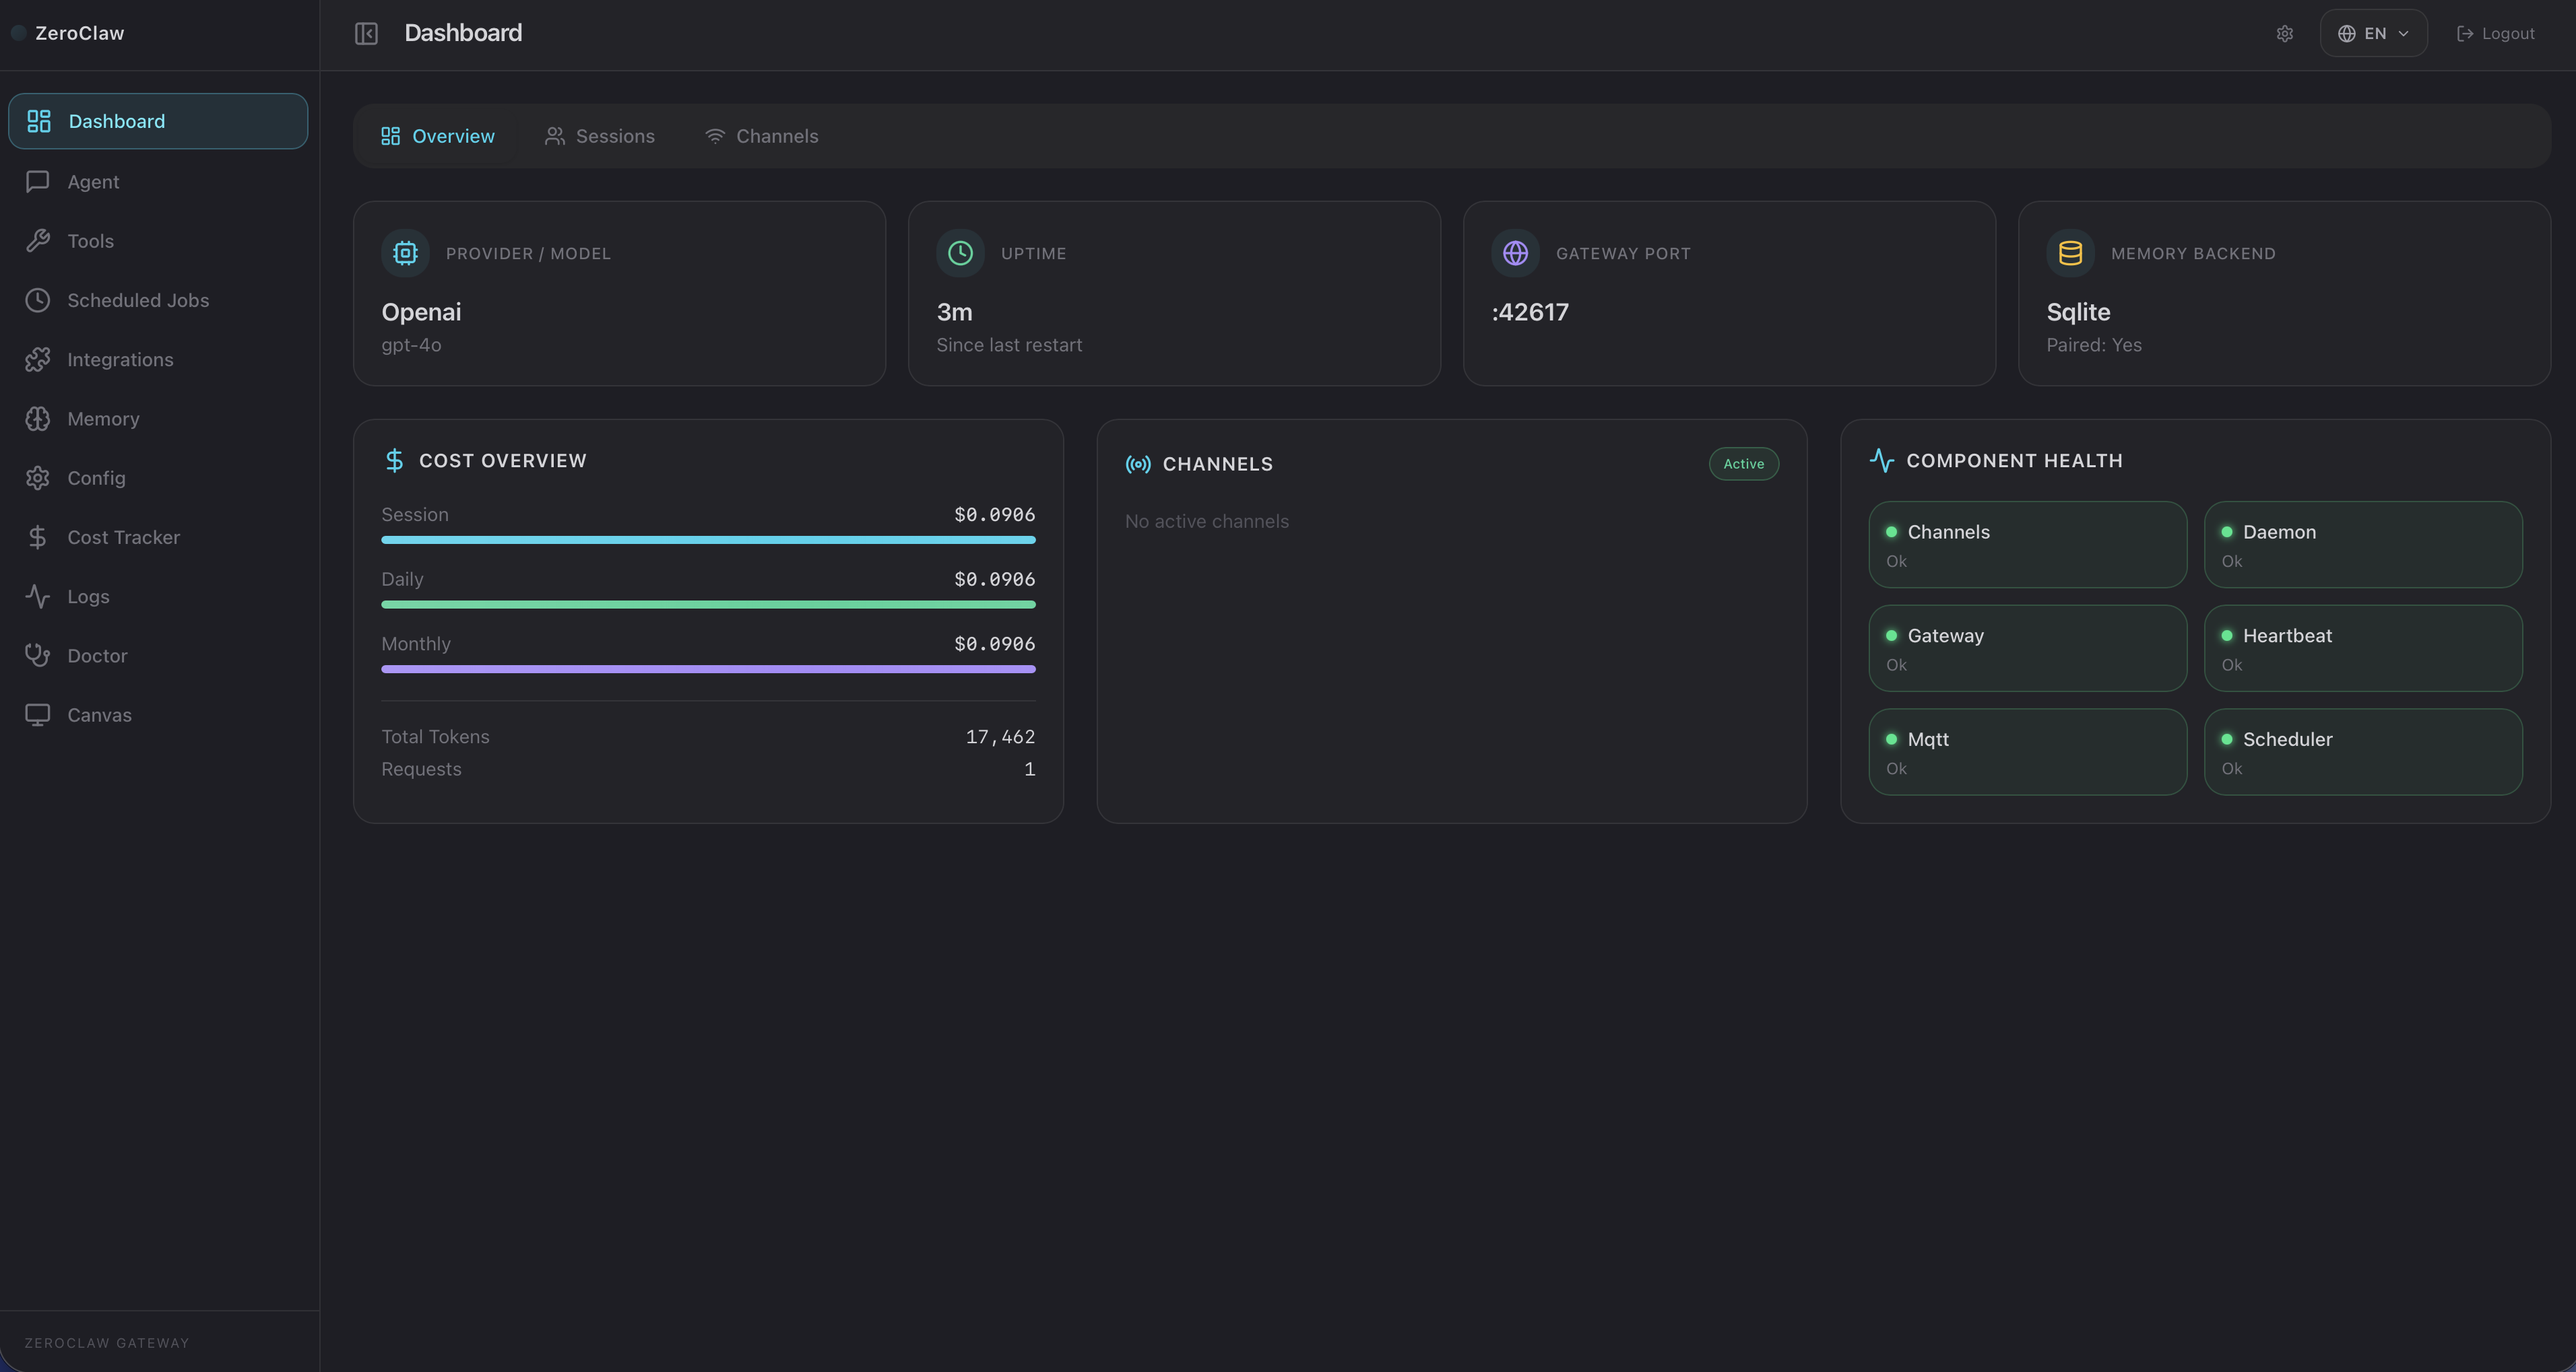Click the Uptime clock icon
This screenshot has height=1372, width=2576.
coord(960,253)
